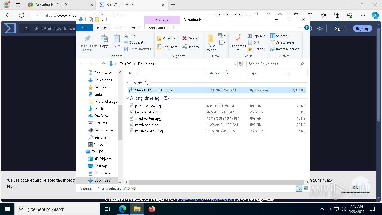This screenshot has width=382, height=215.
Task: Create a New folder
Action: click(x=211, y=43)
